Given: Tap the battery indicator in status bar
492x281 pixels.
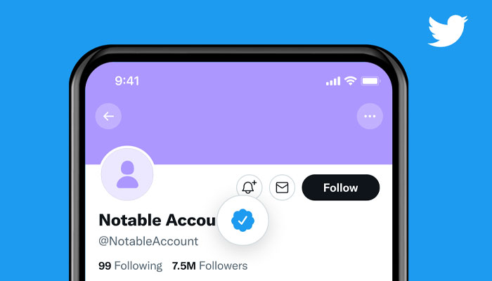Looking at the screenshot, I should pos(370,81).
